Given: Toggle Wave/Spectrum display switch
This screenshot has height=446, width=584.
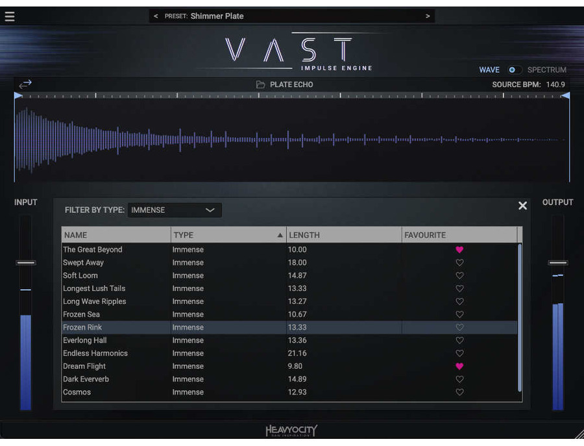Looking at the screenshot, I should [x=514, y=69].
